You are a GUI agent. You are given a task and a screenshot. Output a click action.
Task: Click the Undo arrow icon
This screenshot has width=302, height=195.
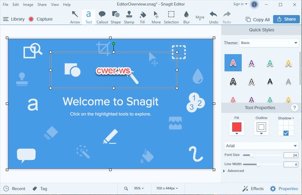(213, 17)
